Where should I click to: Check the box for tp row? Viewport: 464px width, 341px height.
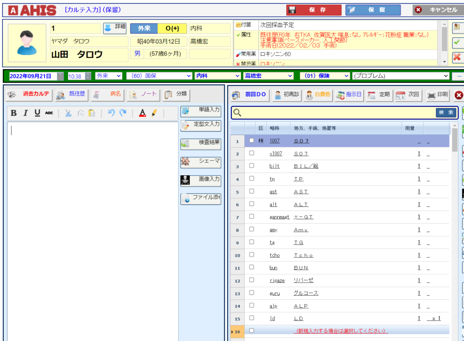(x=251, y=178)
